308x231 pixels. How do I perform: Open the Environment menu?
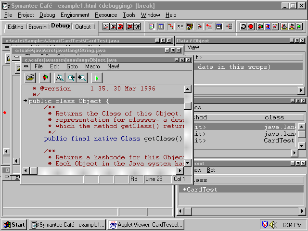click(x=75, y=15)
